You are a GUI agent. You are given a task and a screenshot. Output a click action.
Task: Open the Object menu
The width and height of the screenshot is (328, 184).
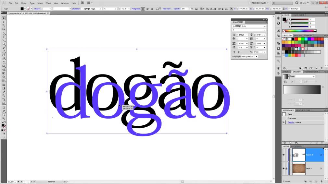(x=24, y=3)
